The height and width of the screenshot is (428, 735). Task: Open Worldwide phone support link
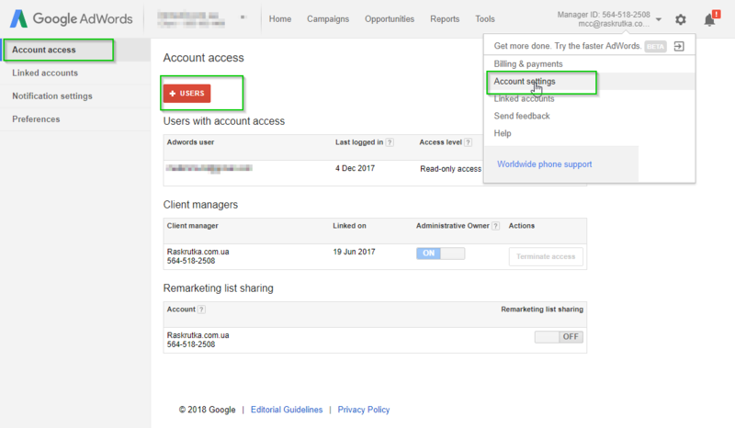(x=544, y=164)
